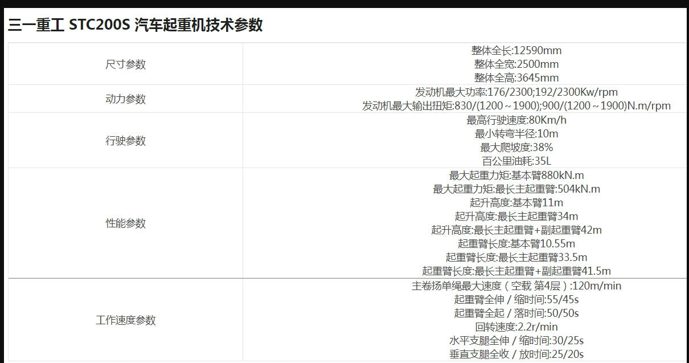
Task: Click the text 最大起重力矩:基本臂880kN.m
Action: (x=516, y=175)
